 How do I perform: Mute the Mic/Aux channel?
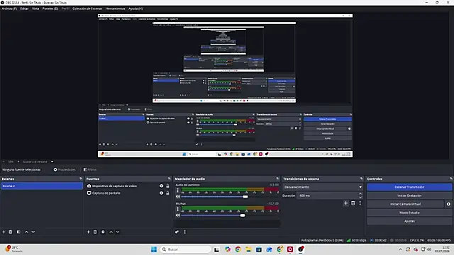coord(178,215)
